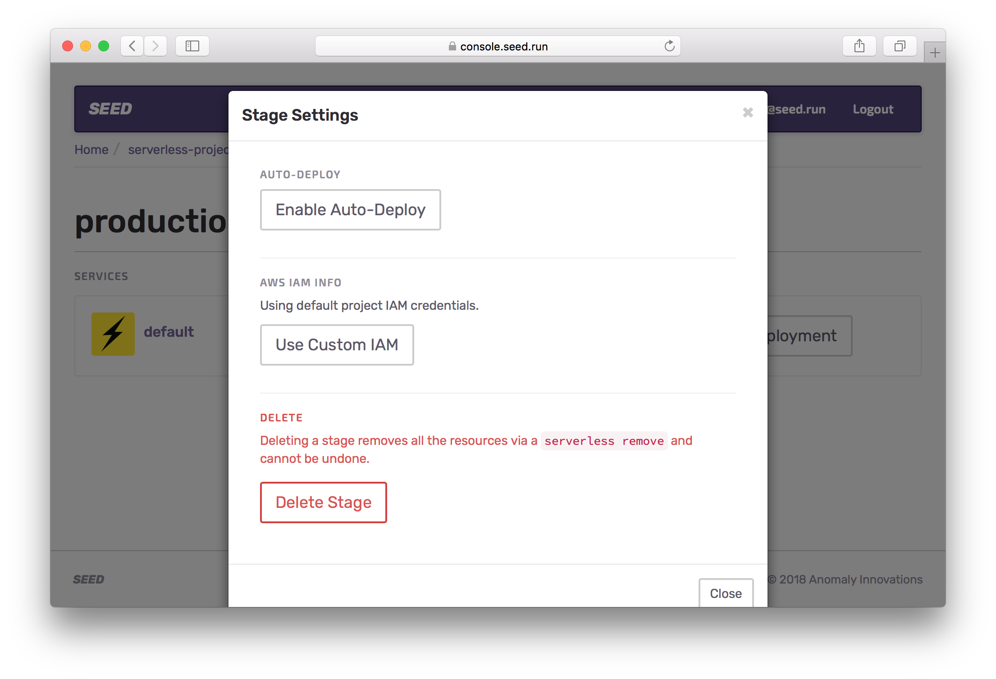Click the reload page icon
This screenshot has height=679, width=996.
point(670,46)
